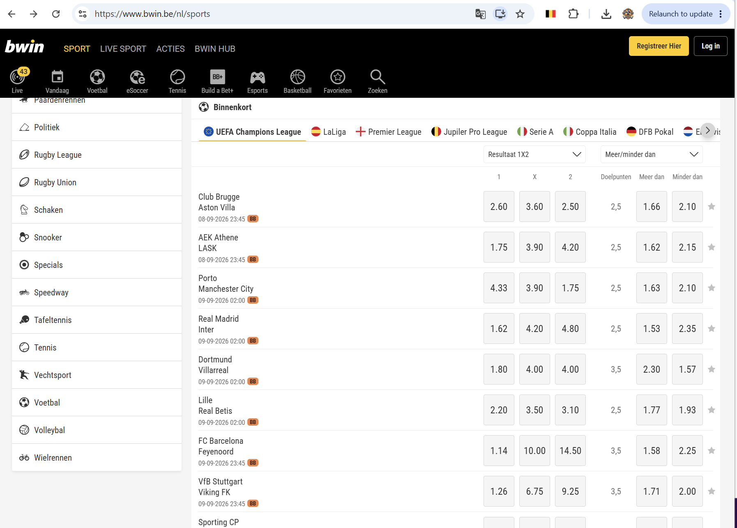Viewport: 737px width, 528px height.
Task: Click the translate page icon
Action: 480,14
